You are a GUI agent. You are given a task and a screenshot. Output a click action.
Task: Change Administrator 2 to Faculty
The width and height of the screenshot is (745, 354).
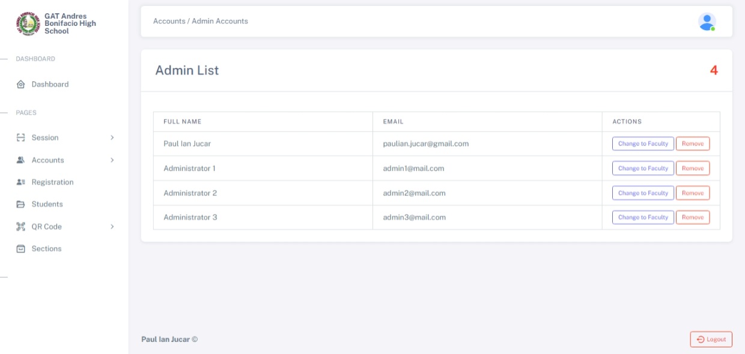coord(643,193)
